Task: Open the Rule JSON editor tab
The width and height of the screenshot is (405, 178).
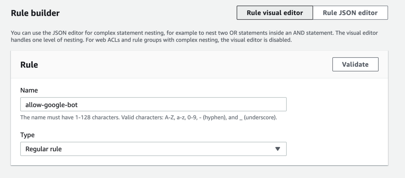Action: click(350, 13)
